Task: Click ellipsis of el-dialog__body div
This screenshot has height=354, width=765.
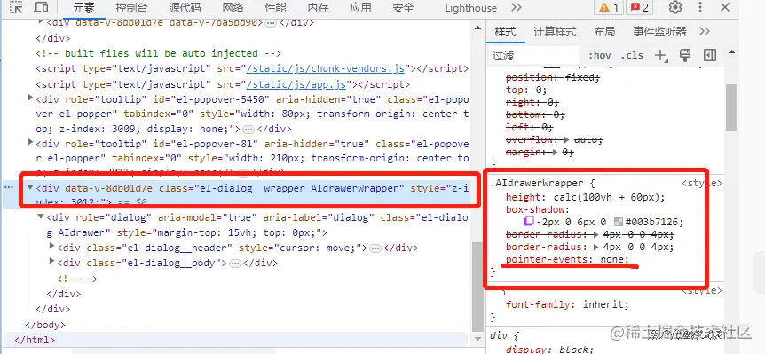Action: point(234,264)
